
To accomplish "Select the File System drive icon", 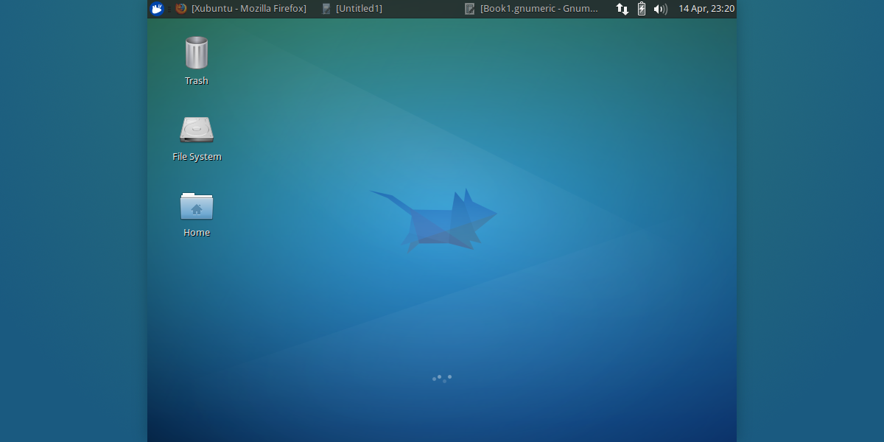I will click(197, 130).
